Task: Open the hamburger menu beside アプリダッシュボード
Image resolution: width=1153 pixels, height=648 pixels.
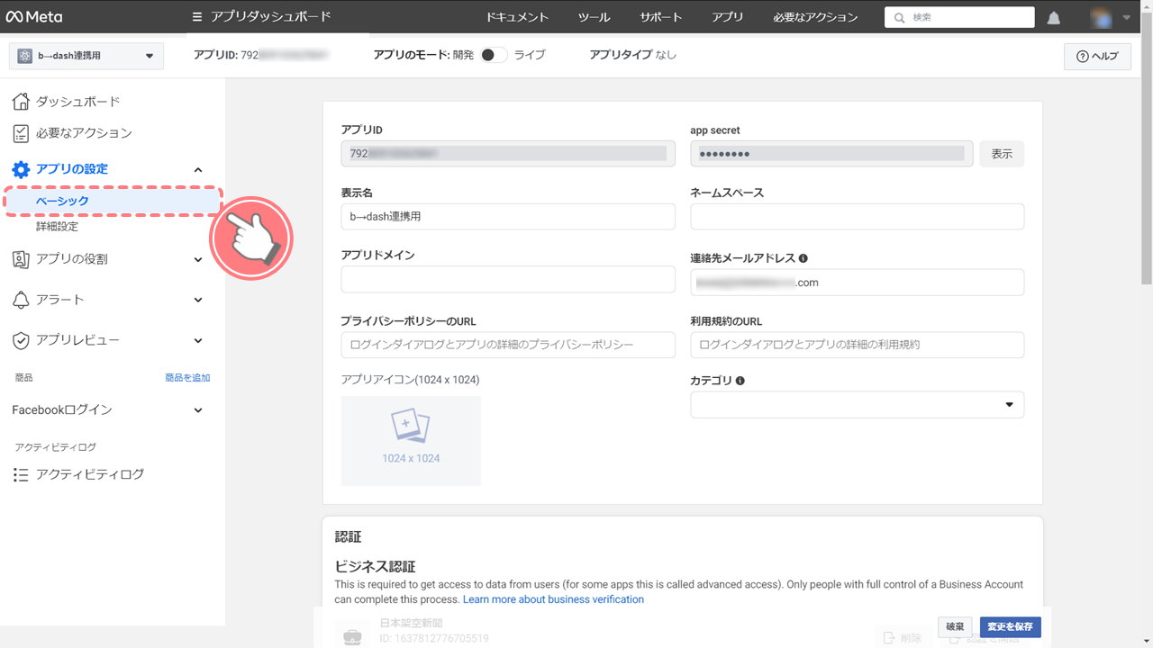Action: (x=197, y=17)
